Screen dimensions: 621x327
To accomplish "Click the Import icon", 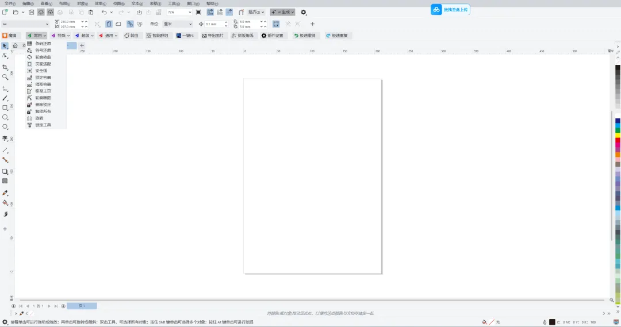I will click(x=139, y=12).
